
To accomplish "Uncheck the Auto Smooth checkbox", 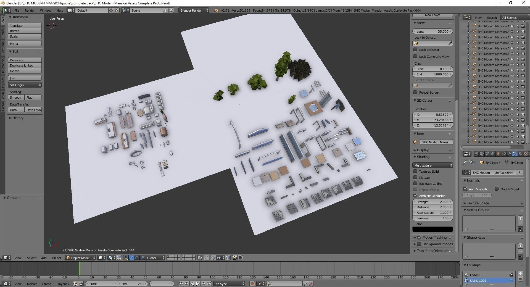I will (x=465, y=189).
